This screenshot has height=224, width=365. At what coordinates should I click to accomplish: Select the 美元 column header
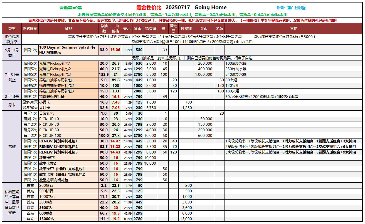127,28
